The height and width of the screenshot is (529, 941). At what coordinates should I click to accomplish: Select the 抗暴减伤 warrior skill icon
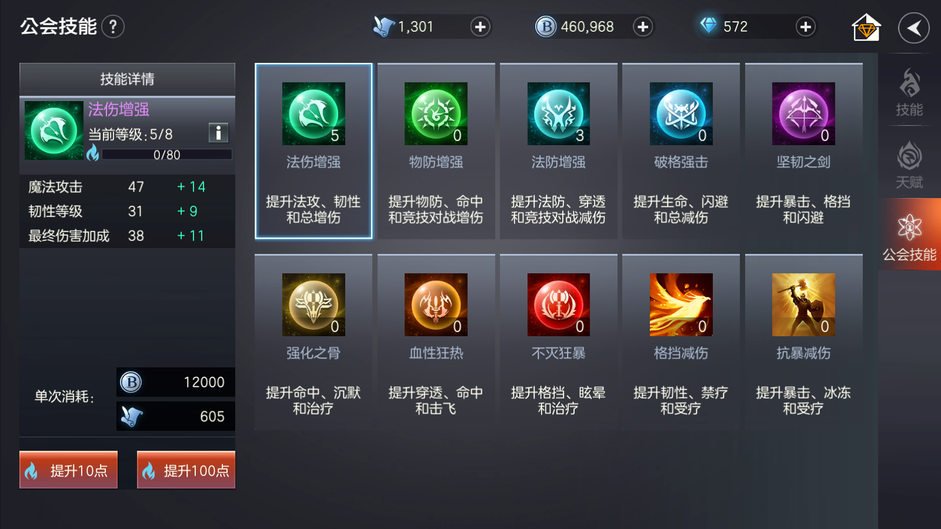click(x=803, y=304)
